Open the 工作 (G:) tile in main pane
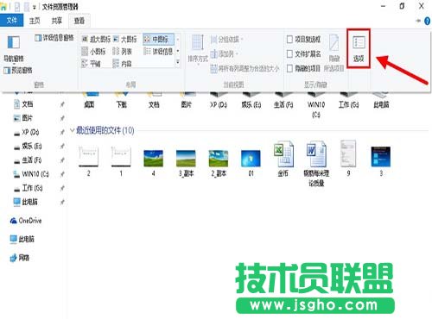This screenshot has width=432, height=319. (348, 100)
